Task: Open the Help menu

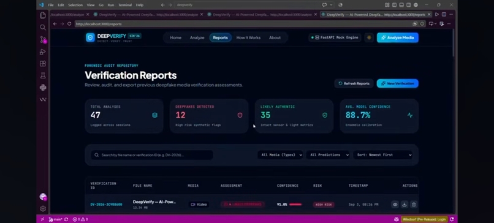Action: coord(140,5)
